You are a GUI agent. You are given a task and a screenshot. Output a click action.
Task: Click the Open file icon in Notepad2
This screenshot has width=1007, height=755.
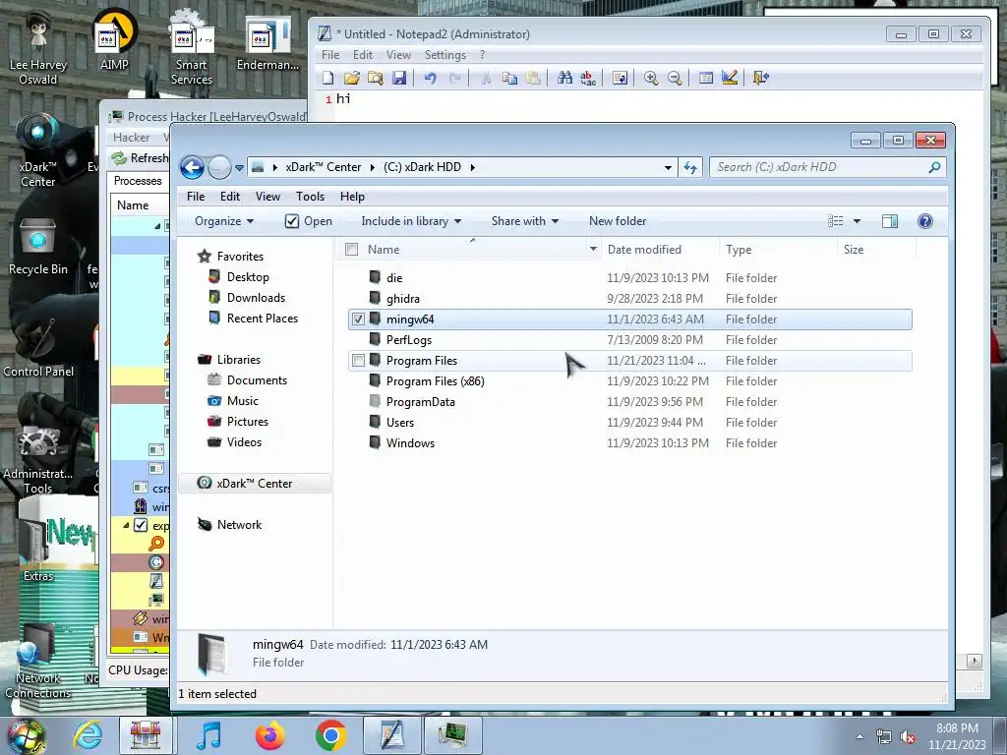tap(351, 78)
